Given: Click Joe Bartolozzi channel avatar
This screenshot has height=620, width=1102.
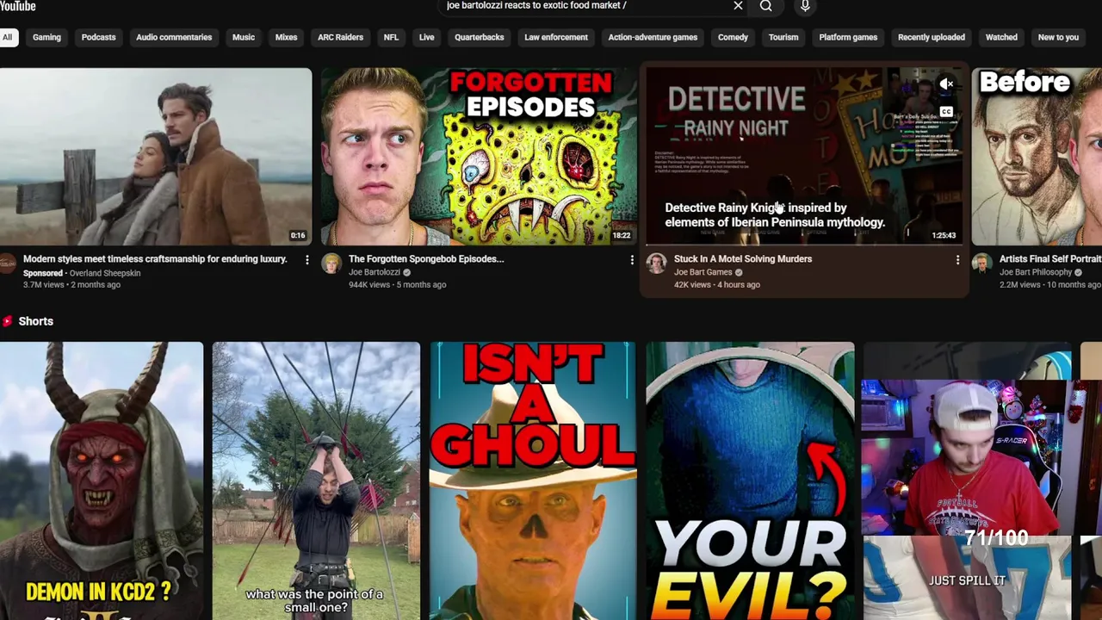Looking at the screenshot, I should click(331, 263).
